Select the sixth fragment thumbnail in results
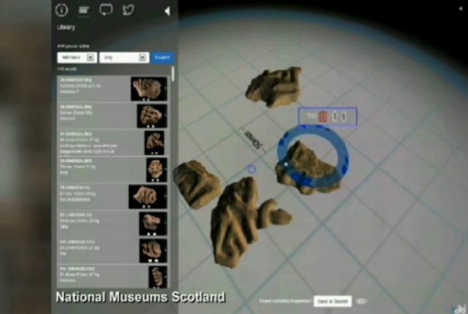Screen dimensions: 468x314 [153, 223]
